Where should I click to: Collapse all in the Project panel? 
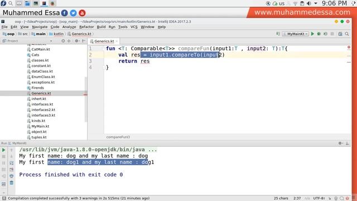(x=69, y=41)
